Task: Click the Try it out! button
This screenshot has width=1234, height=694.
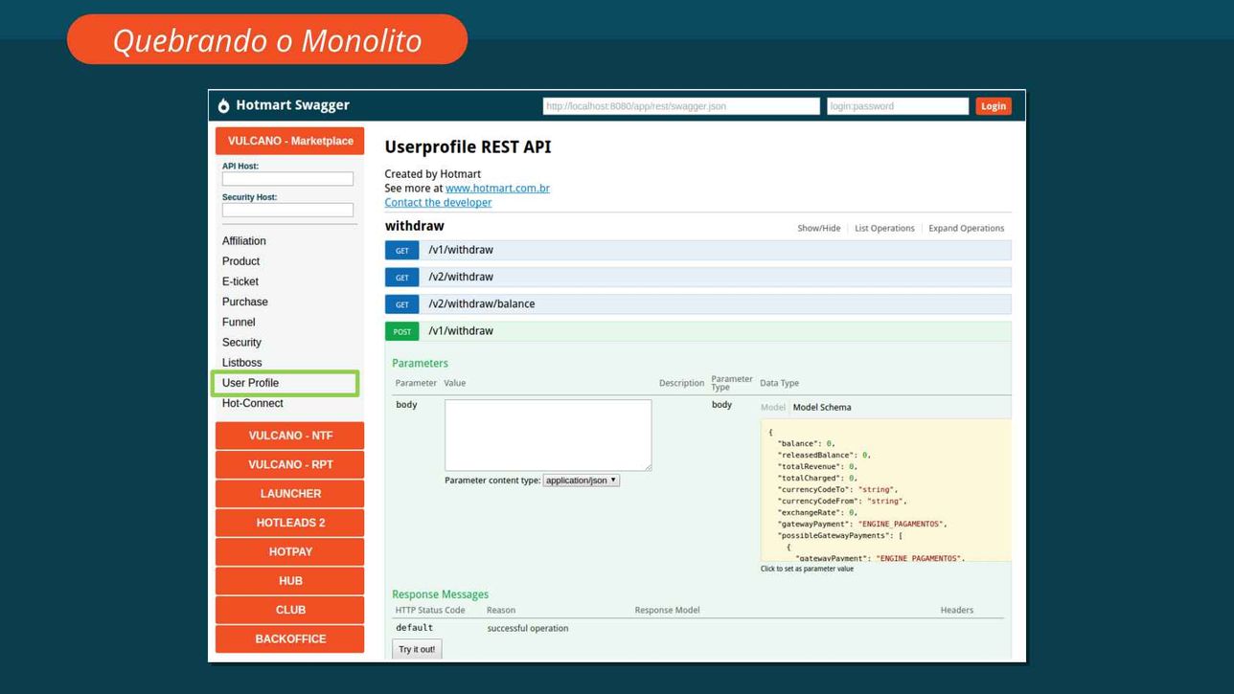Action: (x=417, y=649)
